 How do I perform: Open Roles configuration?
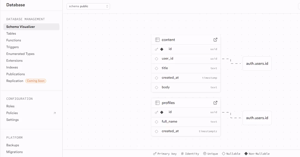click(x=10, y=106)
